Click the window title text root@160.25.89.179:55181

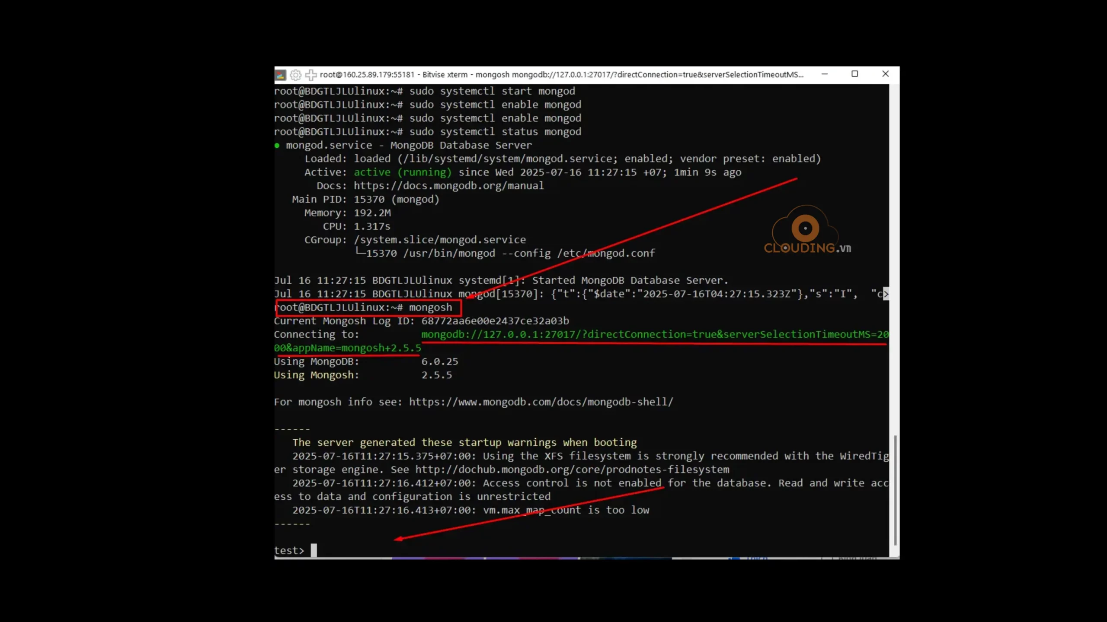367,75
